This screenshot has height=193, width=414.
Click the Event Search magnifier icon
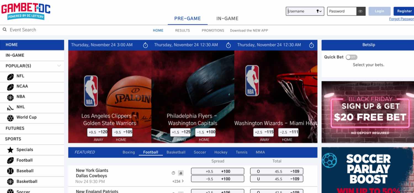[x=5, y=30]
